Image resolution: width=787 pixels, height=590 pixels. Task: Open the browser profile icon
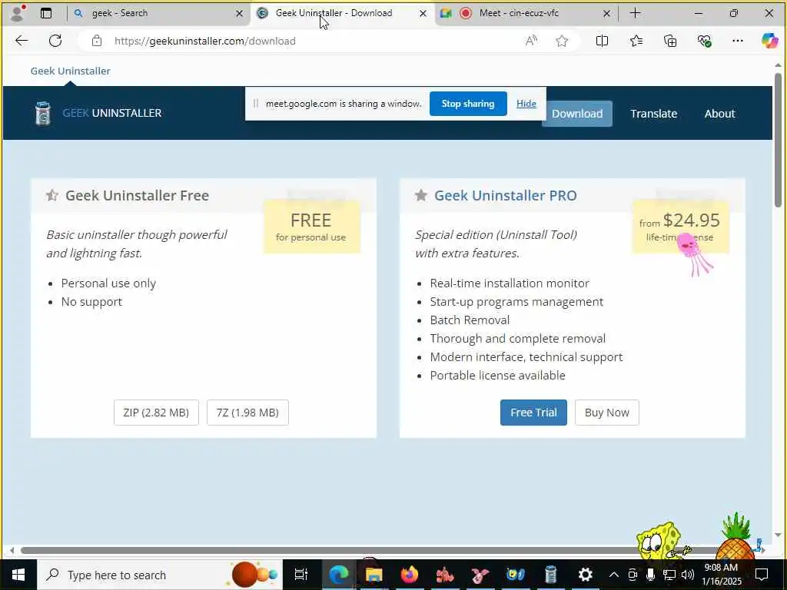17,13
